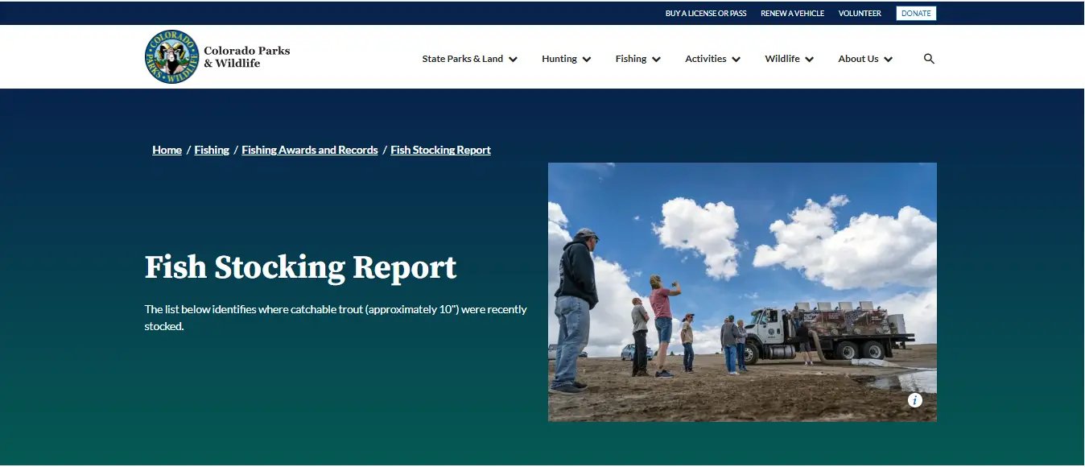Expand the Activities menu chevron

coord(736,60)
